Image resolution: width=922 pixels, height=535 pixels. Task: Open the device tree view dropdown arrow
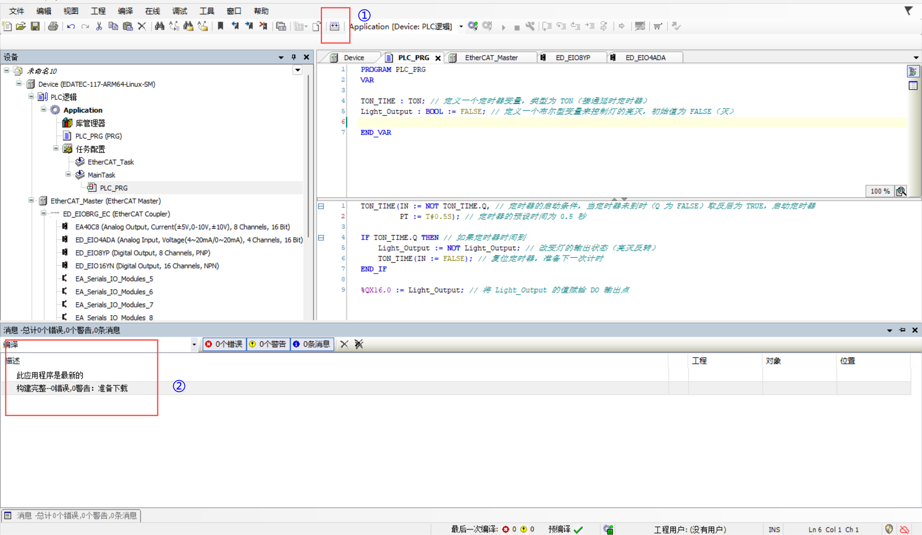(297, 70)
